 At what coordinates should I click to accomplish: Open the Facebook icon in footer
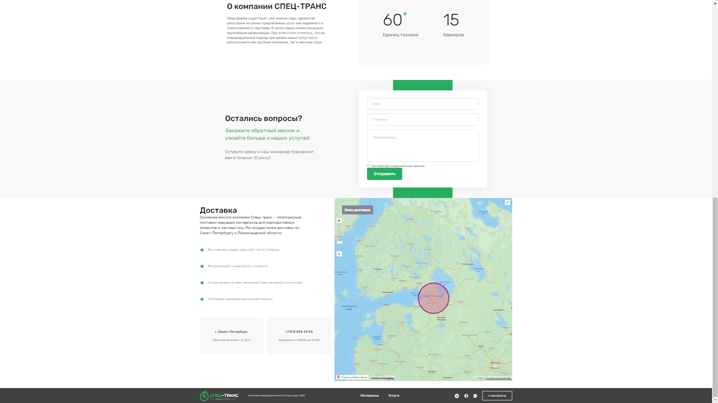[x=466, y=396]
